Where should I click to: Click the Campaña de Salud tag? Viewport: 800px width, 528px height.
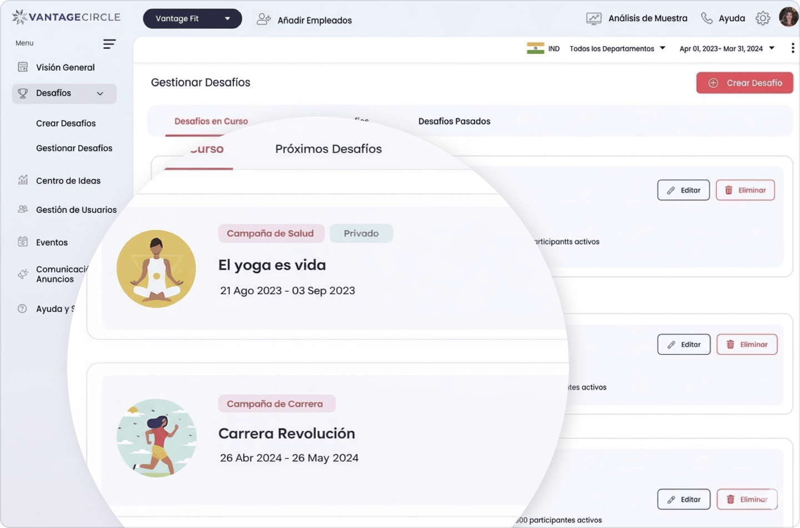[271, 233]
